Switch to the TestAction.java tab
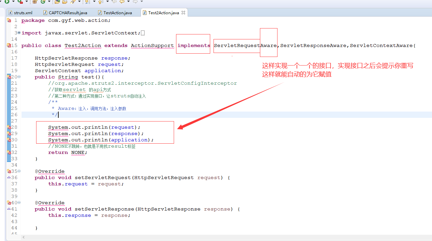The image size is (432, 241). (115, 13)
